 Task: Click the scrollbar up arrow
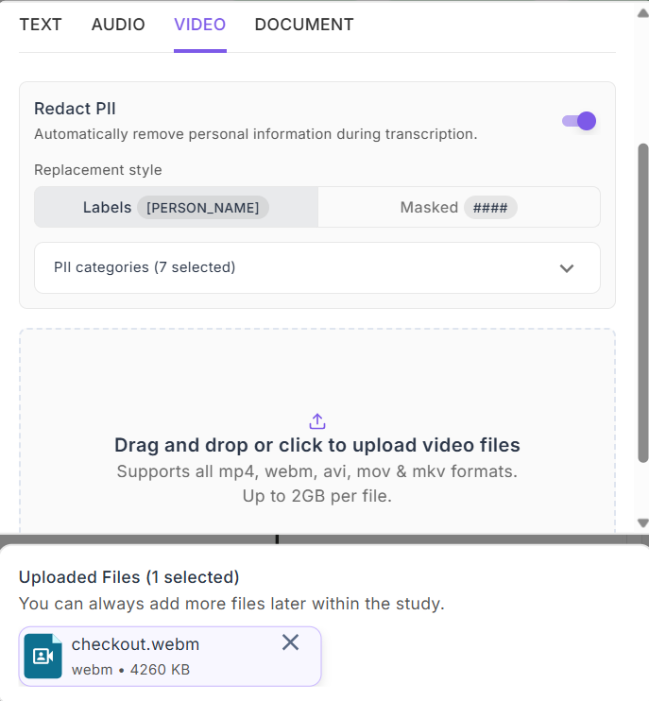[642, 13]
